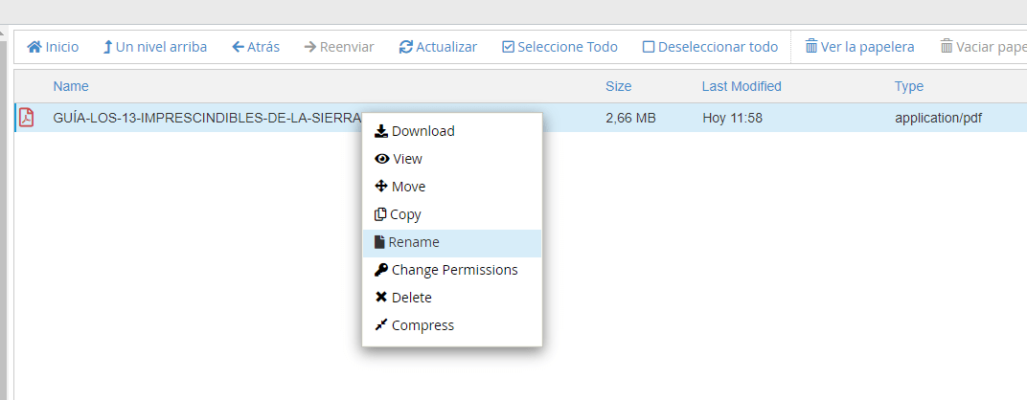Click Un nivel arriba label
The height and width of the screenshot is (400, 1027).
pyautogui.click(x=161, y=47)
